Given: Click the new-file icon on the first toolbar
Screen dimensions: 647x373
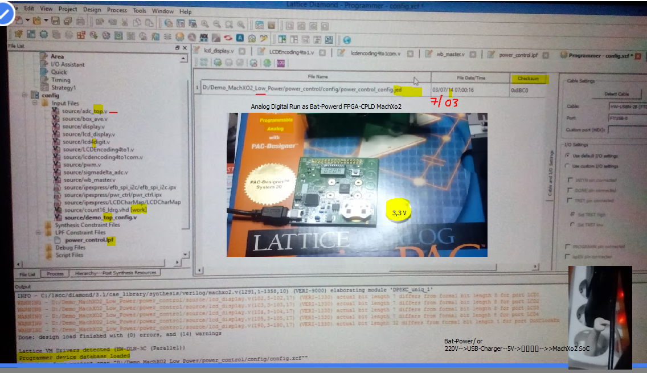Looking at the screenshot, I should 19,19.
